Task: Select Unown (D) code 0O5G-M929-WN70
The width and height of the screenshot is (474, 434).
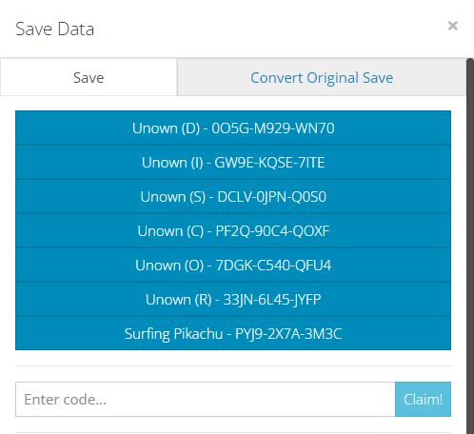Action: pos(233,128)
